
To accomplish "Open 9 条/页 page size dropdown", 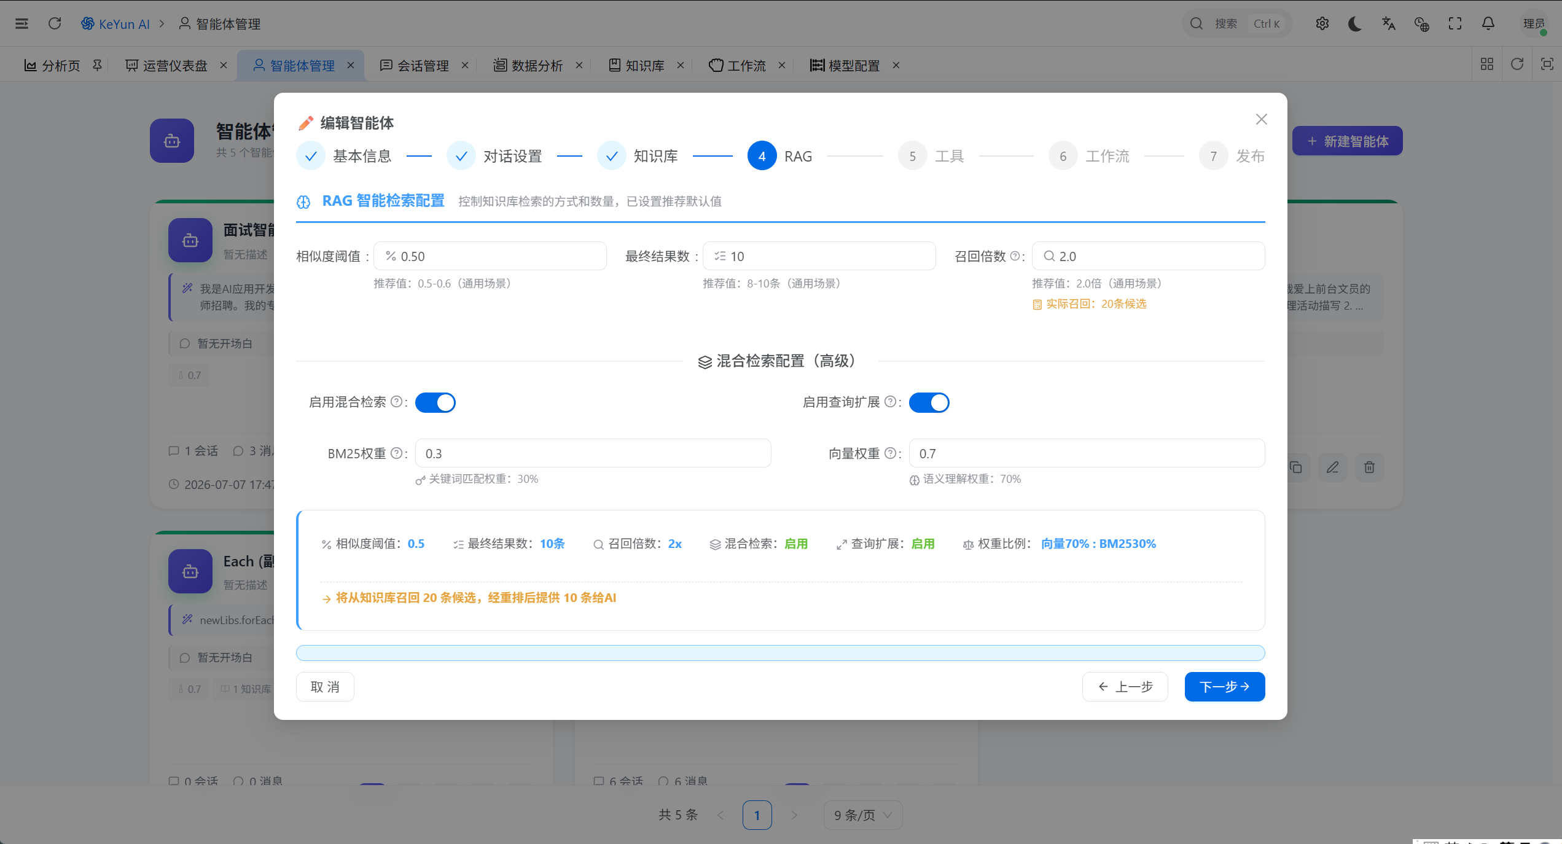I will tap(863, 815).
